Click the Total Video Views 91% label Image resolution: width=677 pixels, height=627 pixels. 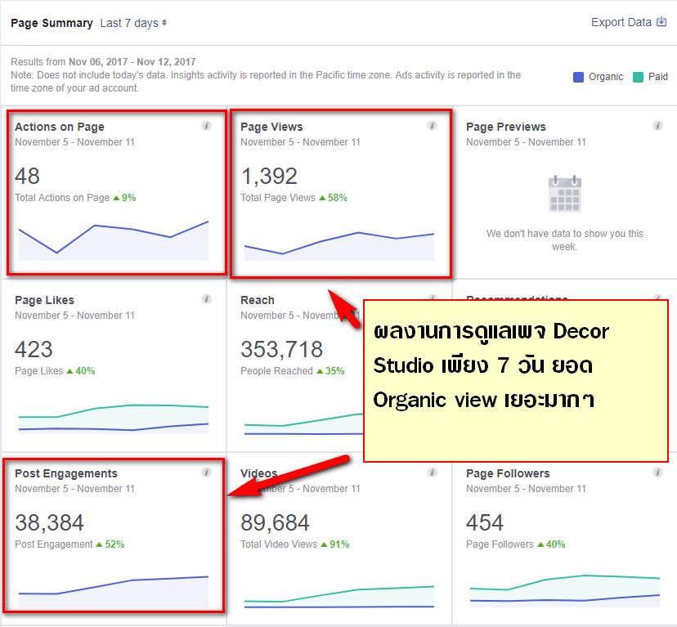pyautogui.click(x=294, y=544)
